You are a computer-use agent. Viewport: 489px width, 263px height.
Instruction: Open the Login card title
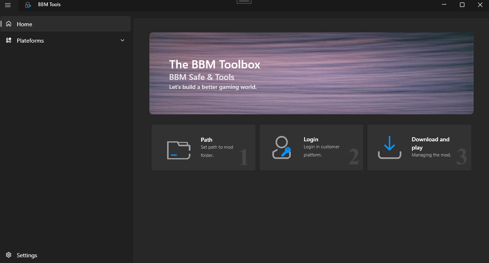311,139
